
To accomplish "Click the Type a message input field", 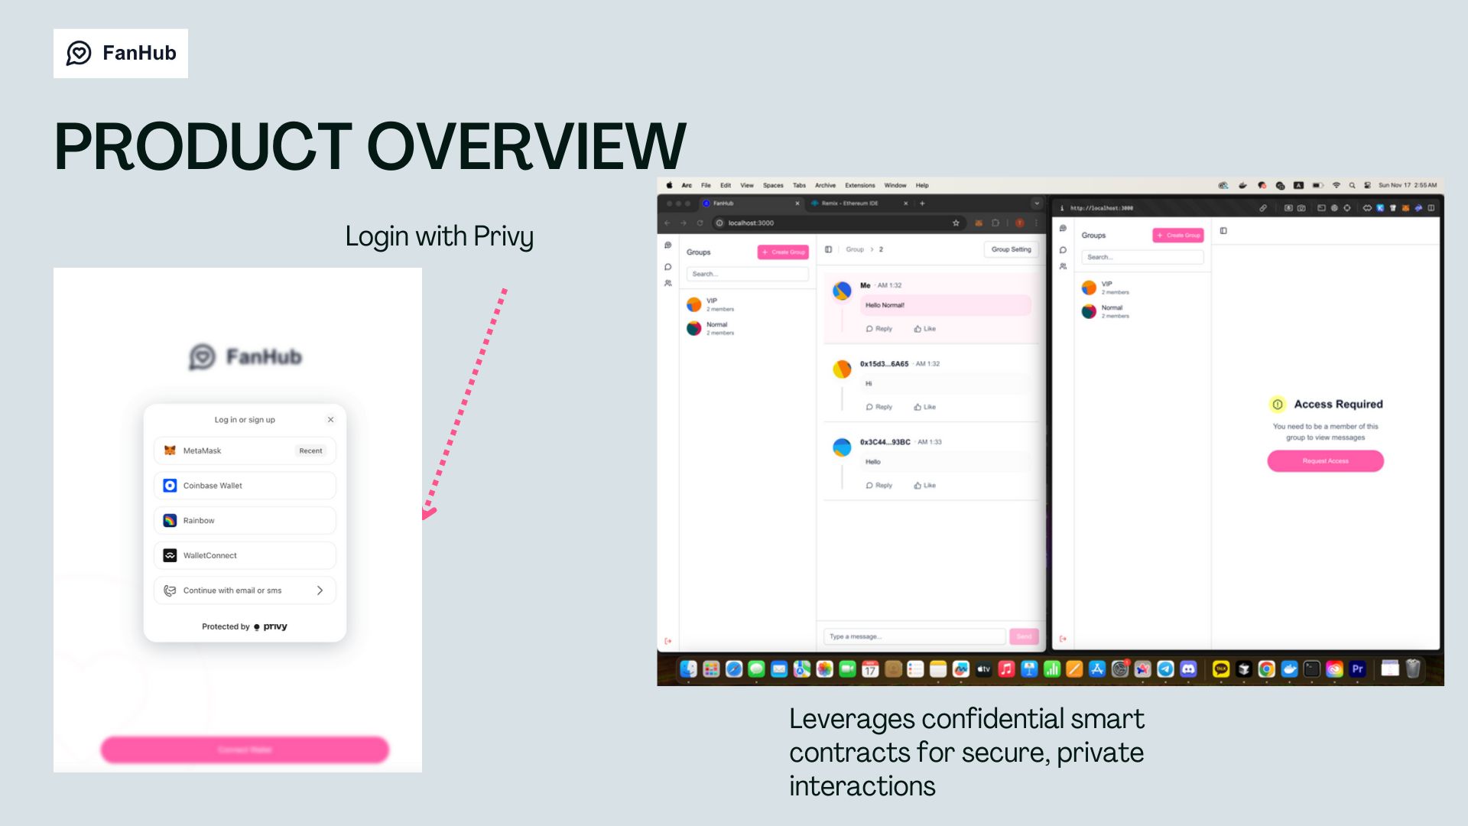I will pyautogui.click(x=915, y=636).
